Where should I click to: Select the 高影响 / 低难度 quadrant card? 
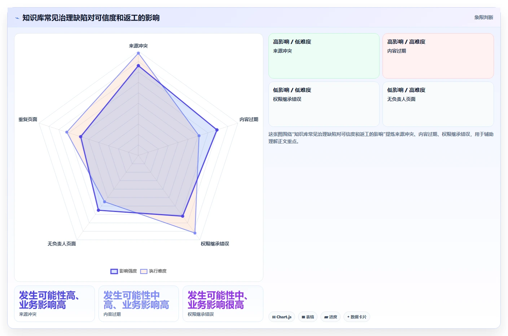[x=324, y=56]
